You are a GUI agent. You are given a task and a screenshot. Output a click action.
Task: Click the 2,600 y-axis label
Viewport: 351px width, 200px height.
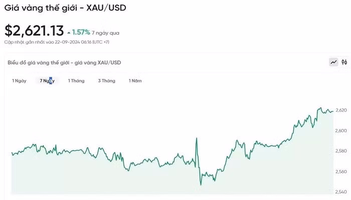pyautogui.click(x=341, y=130)
